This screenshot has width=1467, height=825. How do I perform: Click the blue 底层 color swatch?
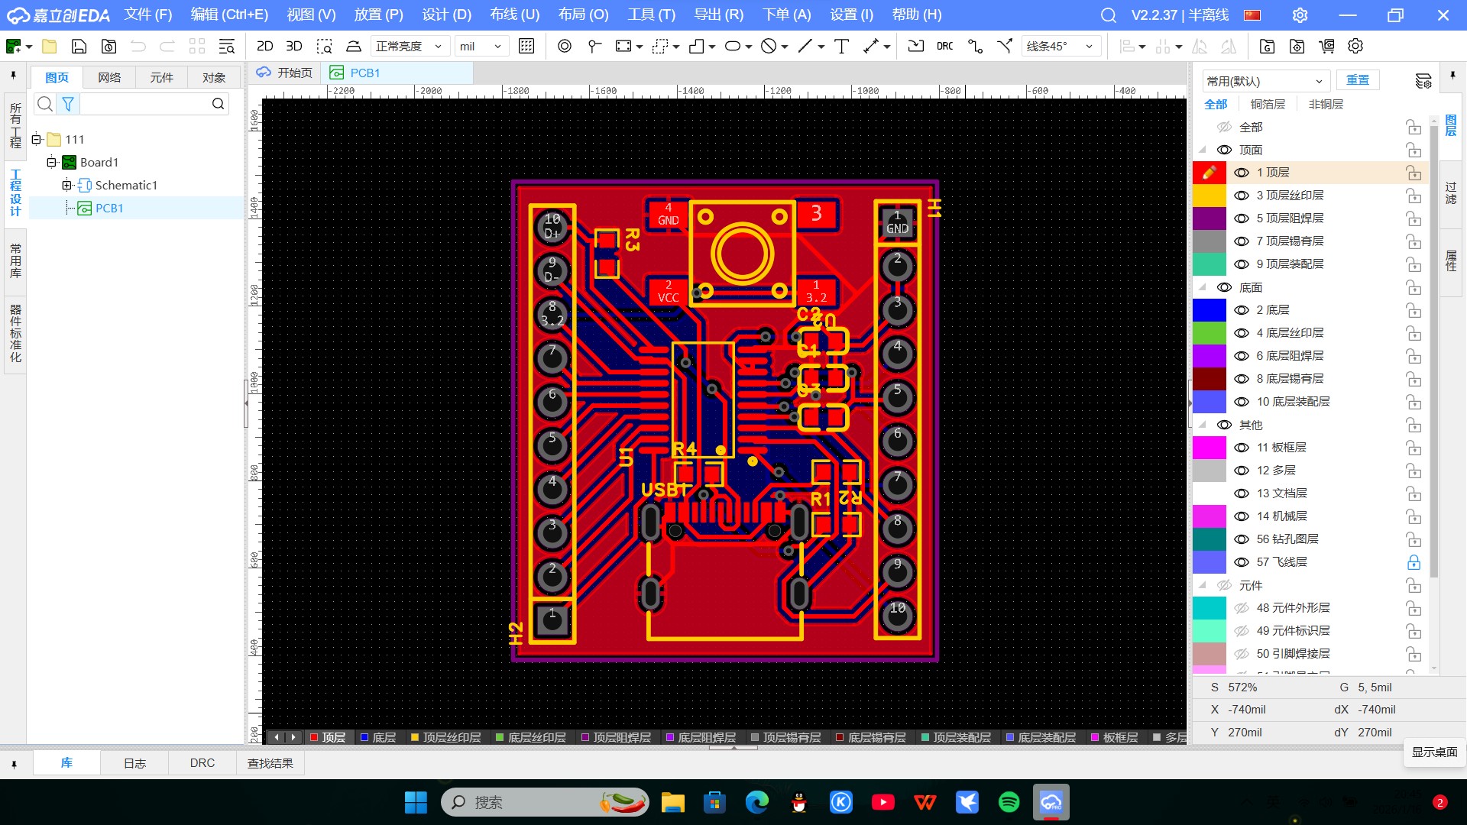click(x=1209, y=310)
